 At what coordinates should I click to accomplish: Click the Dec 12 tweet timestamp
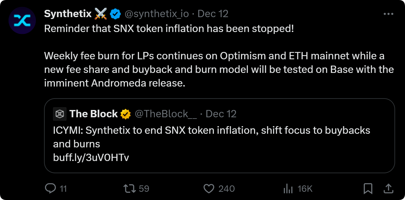213,14
